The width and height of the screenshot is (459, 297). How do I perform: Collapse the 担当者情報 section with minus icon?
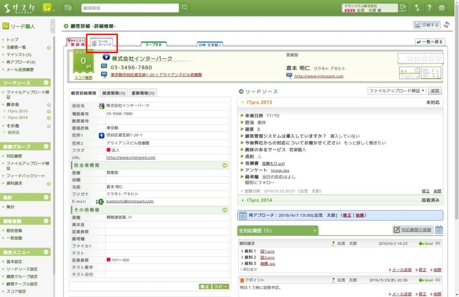224,165
